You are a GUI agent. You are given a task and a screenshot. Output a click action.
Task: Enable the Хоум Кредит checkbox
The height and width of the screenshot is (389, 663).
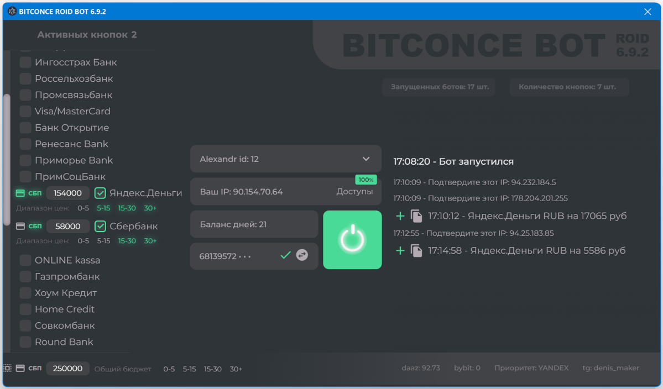coord(25,293)
